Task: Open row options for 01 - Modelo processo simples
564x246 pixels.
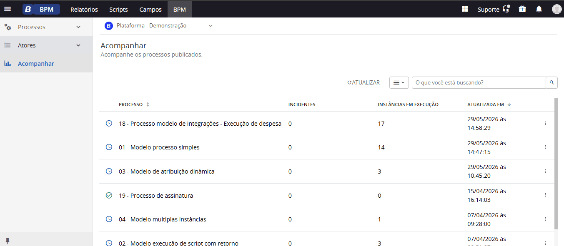Action: [x=545, y=147]
